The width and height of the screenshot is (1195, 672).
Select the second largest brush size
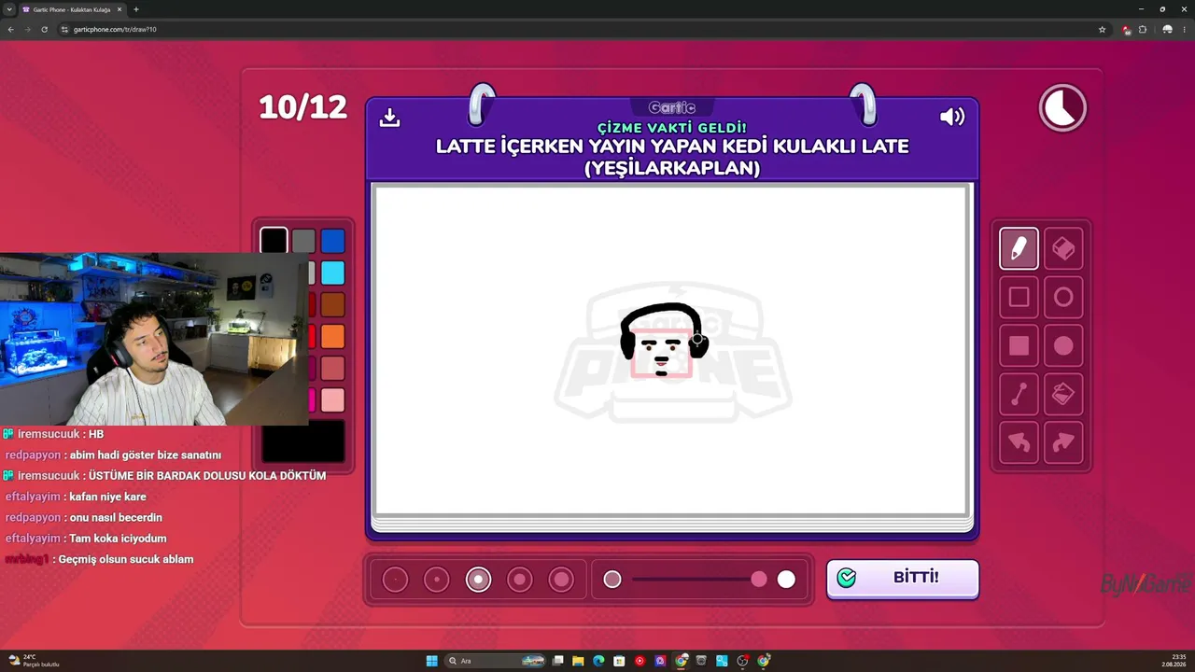pyautogui.click(x=520, y=580)
